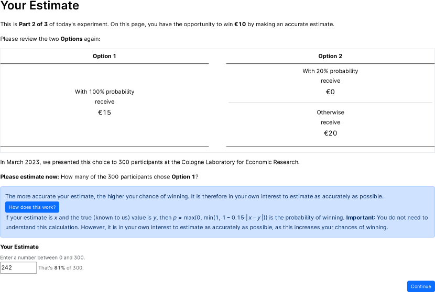Click the "Your Estimate" label above the input

pos(19,247)
